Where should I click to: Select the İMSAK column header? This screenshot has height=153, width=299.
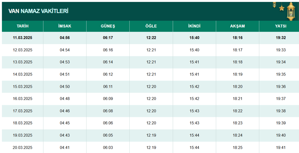coord(65,26)
